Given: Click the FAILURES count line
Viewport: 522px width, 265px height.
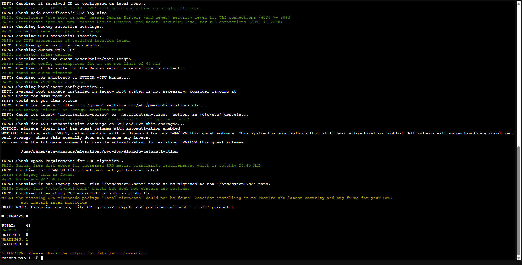Looking at the screenshot, I should (15, 244).
